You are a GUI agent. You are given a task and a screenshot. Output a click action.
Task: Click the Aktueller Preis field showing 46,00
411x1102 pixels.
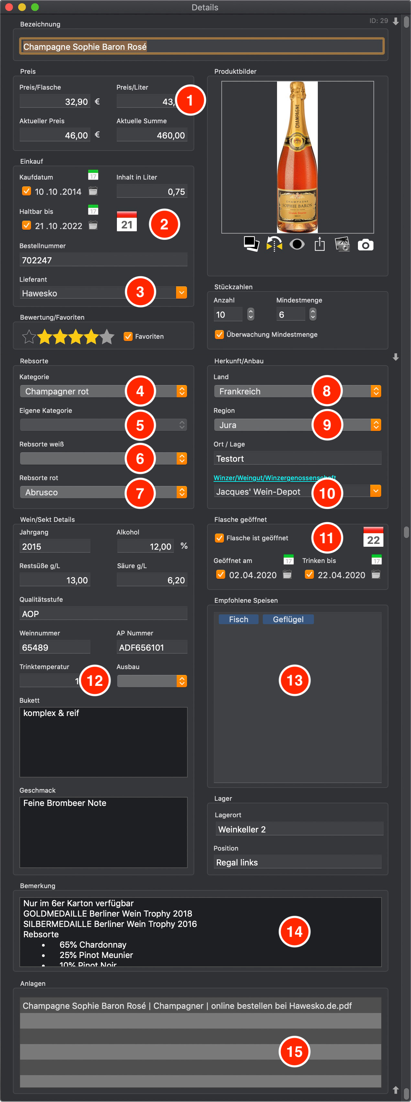tap(55, 135)
